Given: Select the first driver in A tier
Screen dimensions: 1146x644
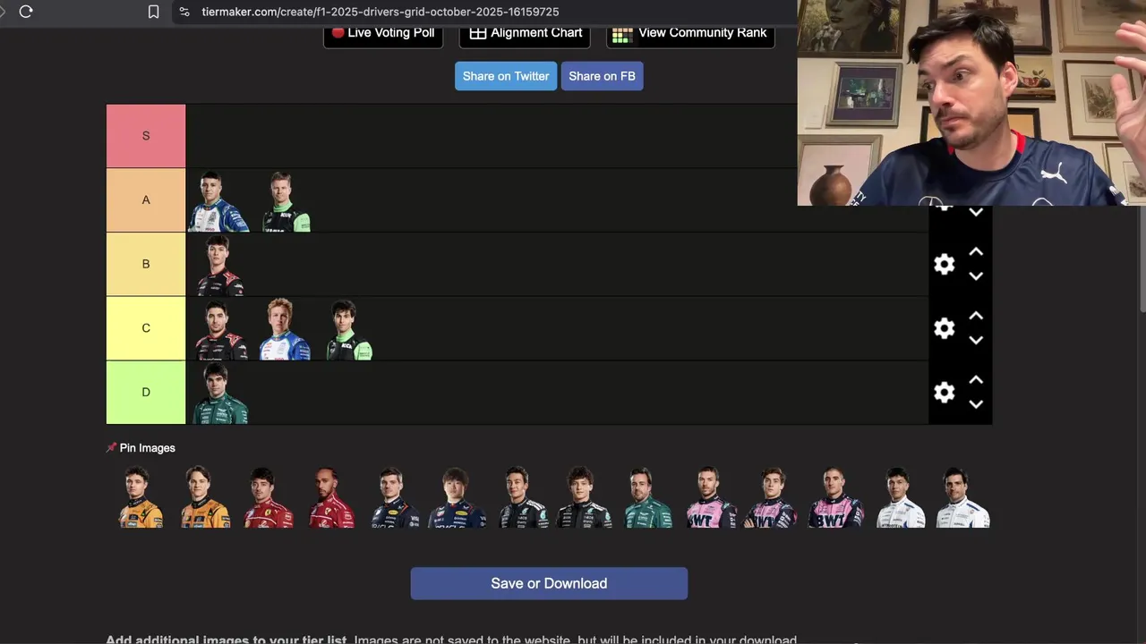Looking at the screenshot, I should pyautogui.click(x=218, y=201).
